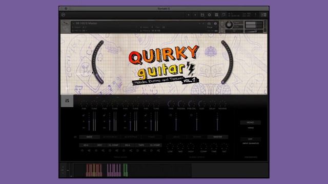The image size is (328, 184).
Task: Toggle the side panel layout icon
Action: (x=263, y=15)
